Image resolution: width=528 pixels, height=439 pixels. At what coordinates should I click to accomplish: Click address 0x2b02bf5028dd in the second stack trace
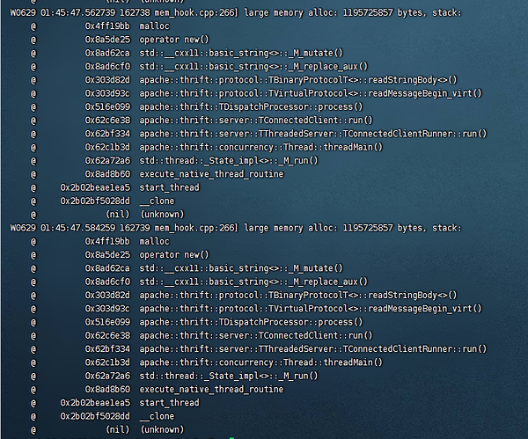95,416
